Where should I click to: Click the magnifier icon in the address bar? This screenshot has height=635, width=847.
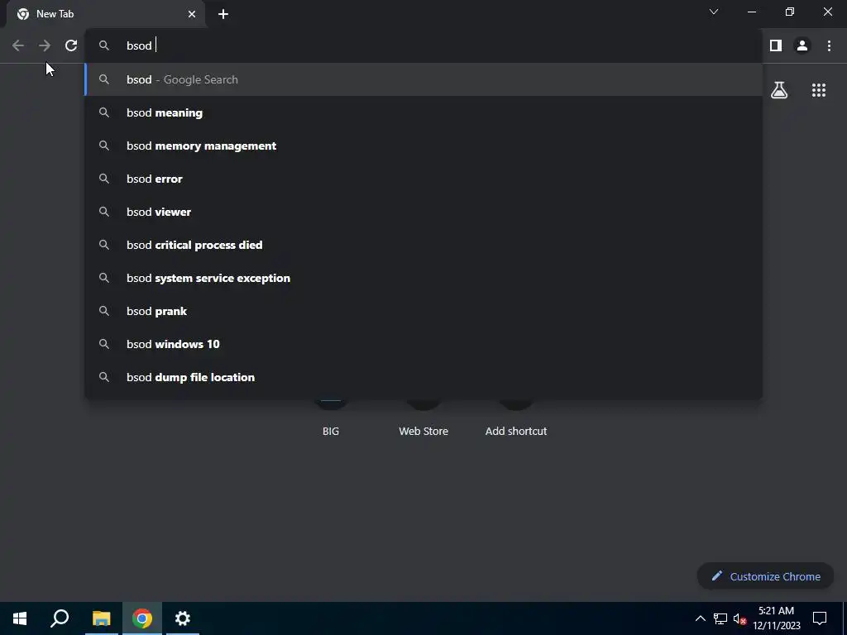(x=104, y=46)
